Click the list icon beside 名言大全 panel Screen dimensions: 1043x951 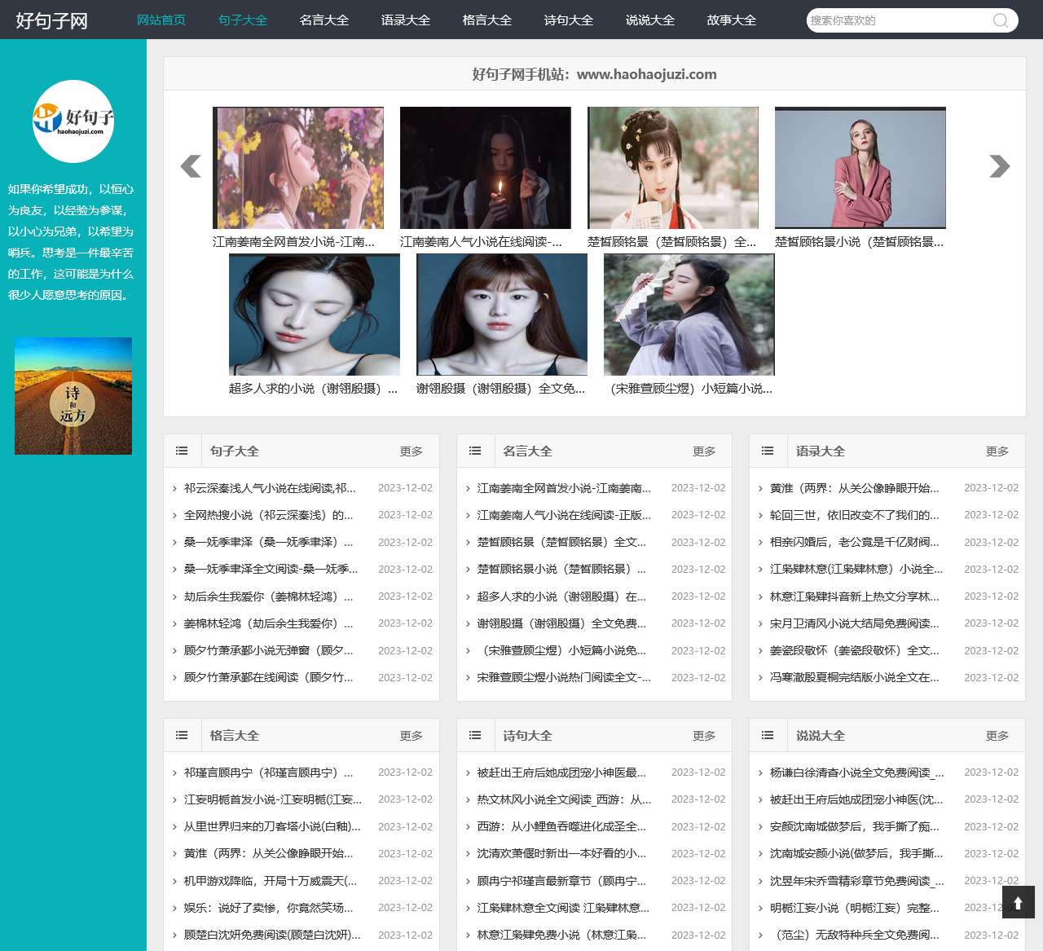pyautogui.click(x=475, y=450)
